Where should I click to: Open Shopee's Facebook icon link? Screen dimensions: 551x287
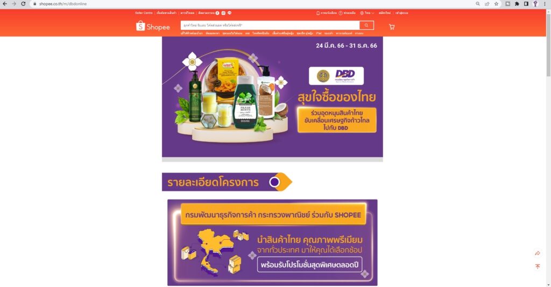(x=217, y=13)
